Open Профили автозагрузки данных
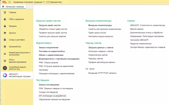 [x=102, y=62]
